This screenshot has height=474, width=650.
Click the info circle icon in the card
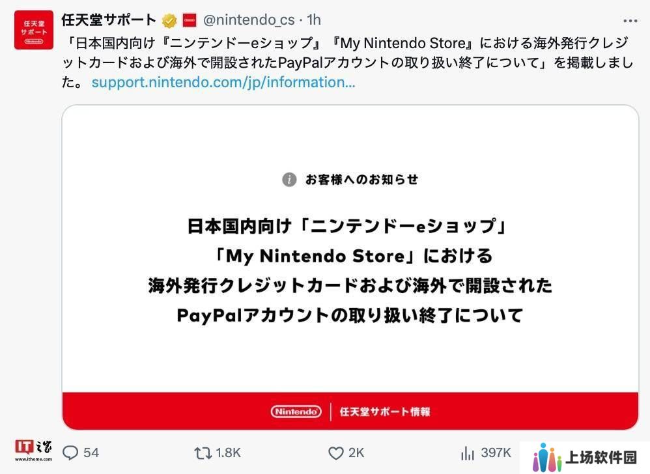point(290,180)
